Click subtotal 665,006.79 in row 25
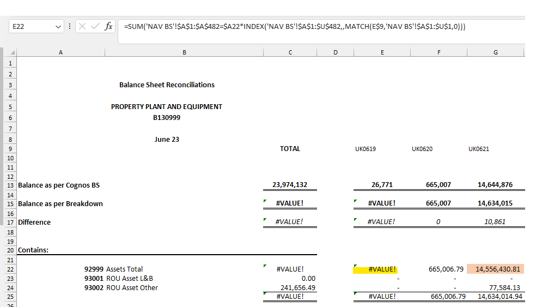Image resolution: width=554 pixels, height=307 pixels. click(448, 297)
